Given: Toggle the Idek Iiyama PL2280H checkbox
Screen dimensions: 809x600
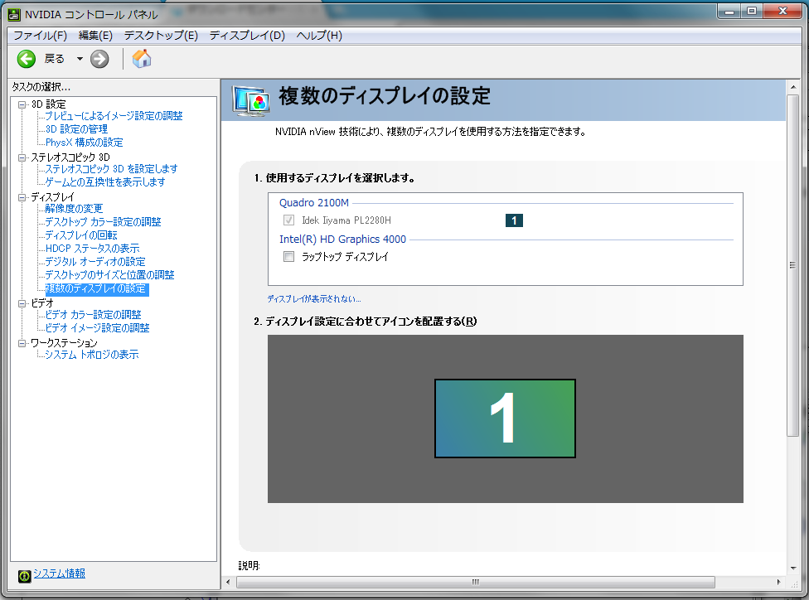Looking at the screenshot, I should point(289,220).
